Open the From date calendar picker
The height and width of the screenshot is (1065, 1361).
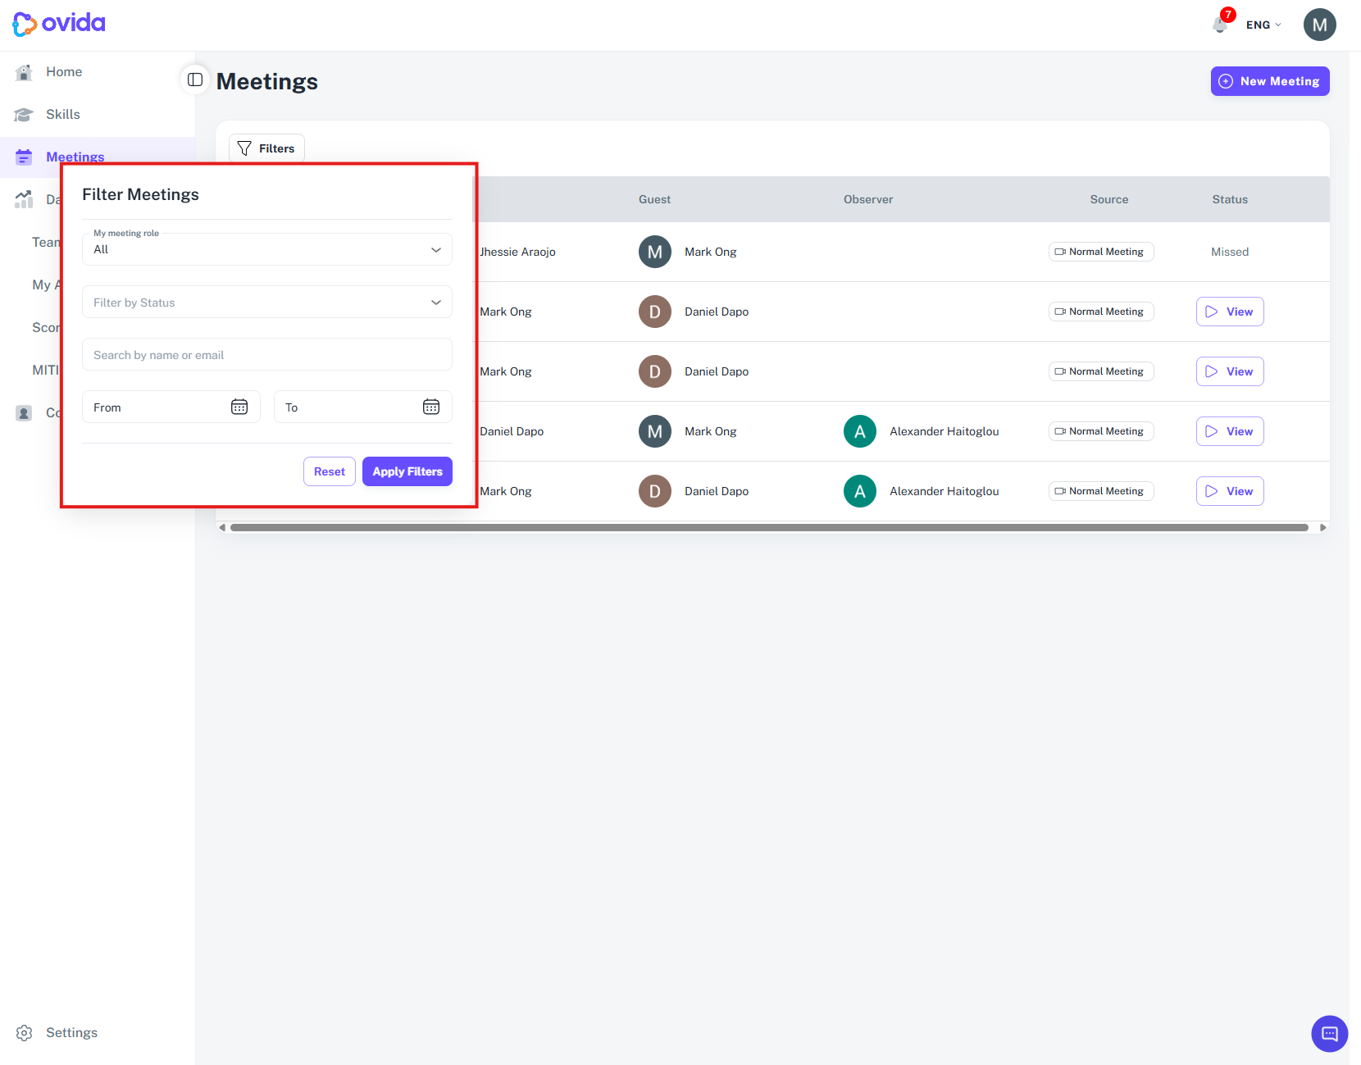click(x=239, y=407)
